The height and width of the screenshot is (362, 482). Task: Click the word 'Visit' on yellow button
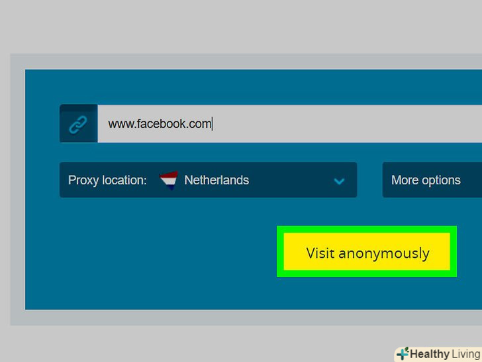coord(320,253)
